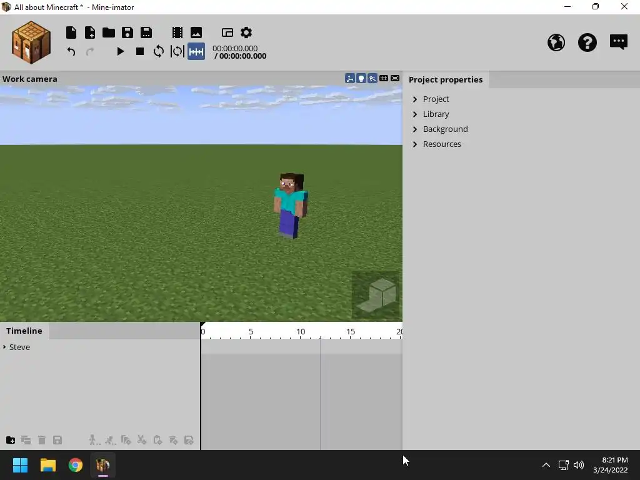Create a new project with the blank page icon

[71, 32]
